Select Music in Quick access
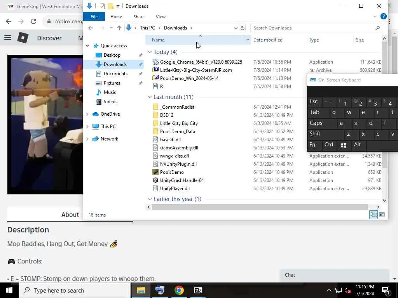398x298 pixels. pos(110,92)
